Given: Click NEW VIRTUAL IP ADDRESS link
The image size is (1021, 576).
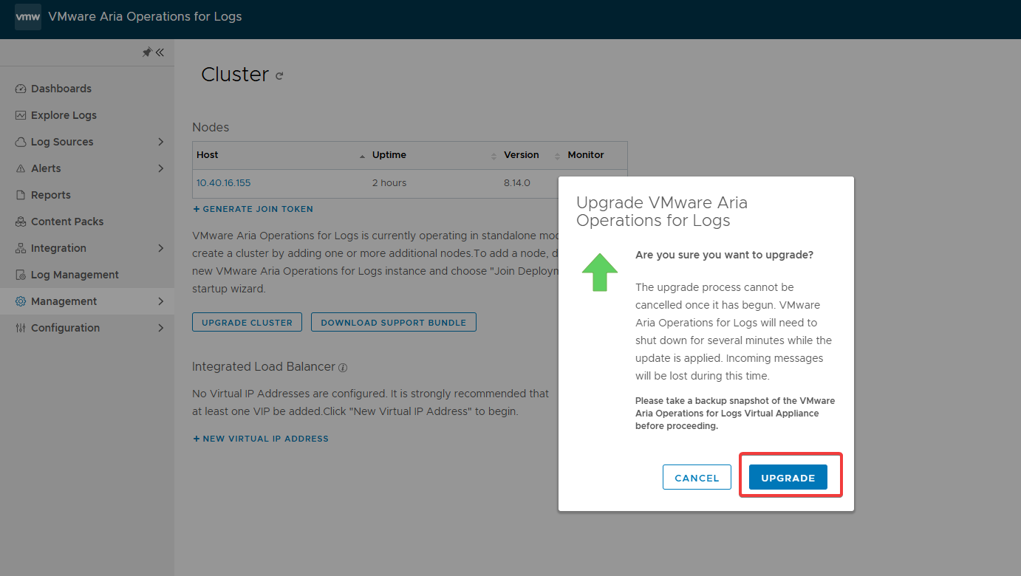Looking at the screenshot, I should (261, 439).
